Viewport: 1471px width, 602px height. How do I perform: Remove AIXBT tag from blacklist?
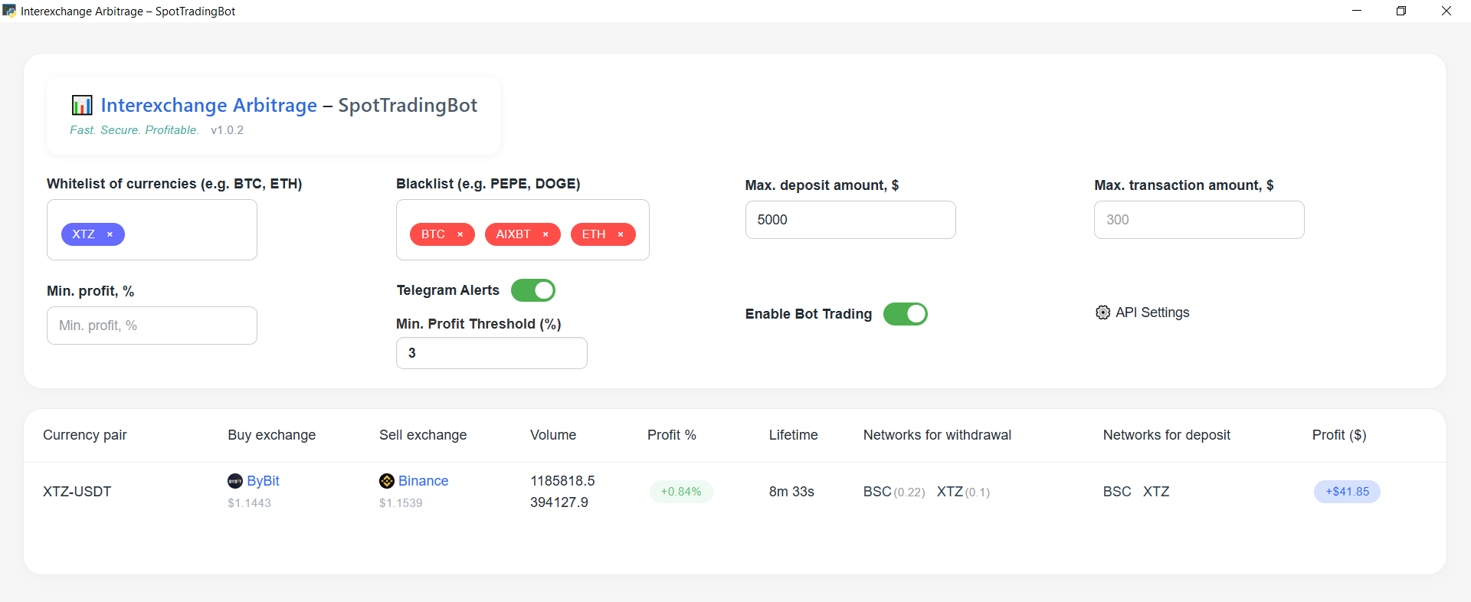click(x=545, y=234)
